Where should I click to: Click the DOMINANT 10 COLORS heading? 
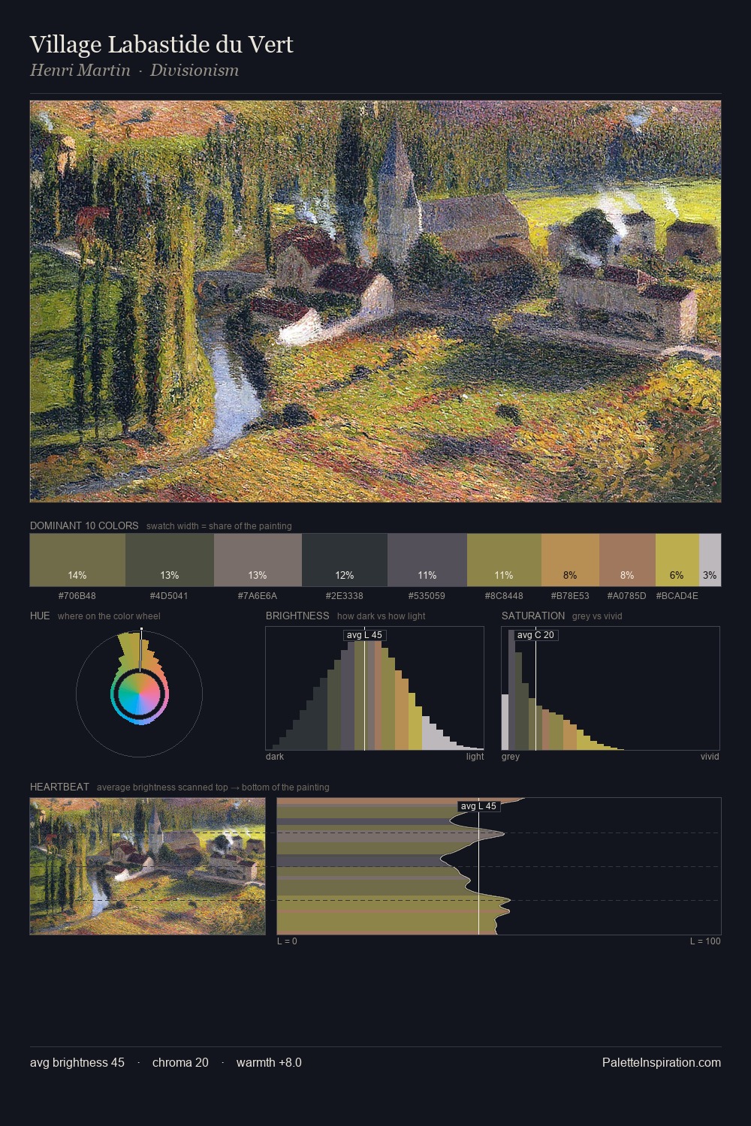pos(84,525)
